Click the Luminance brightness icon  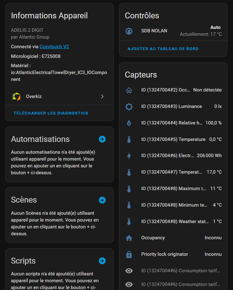tap(129, 106)
